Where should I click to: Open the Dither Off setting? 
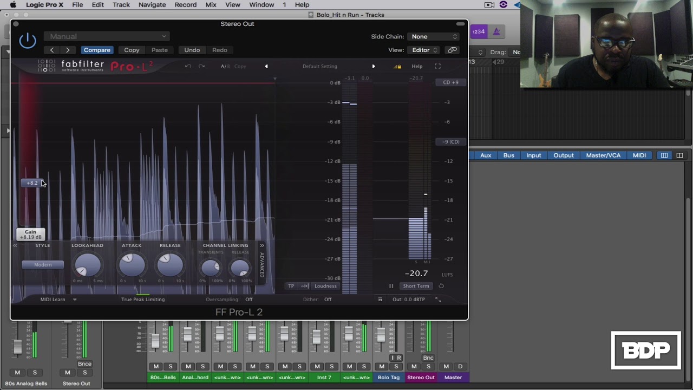pos(328,299)
